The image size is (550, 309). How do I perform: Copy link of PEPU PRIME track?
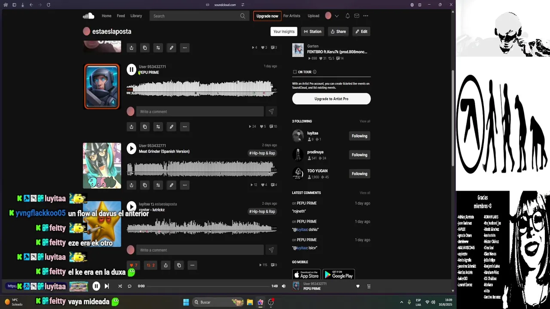tap(145, 127)
